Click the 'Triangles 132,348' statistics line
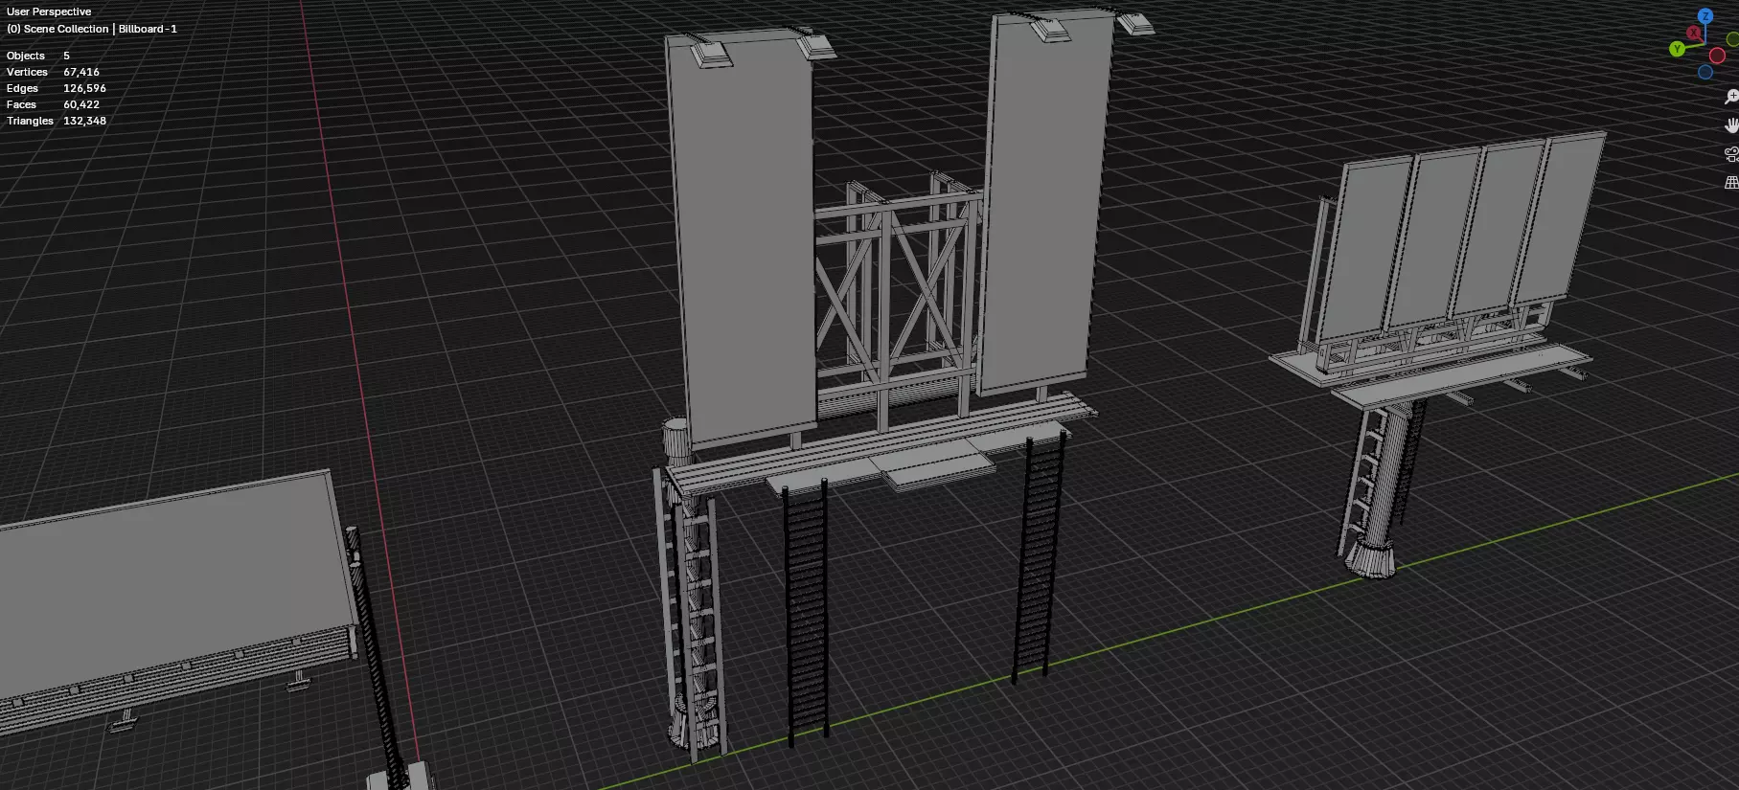Screen dimensions: 1739x790 pos(57,121)
